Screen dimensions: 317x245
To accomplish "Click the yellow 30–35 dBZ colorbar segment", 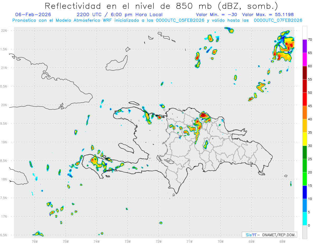I will point(305,139).
